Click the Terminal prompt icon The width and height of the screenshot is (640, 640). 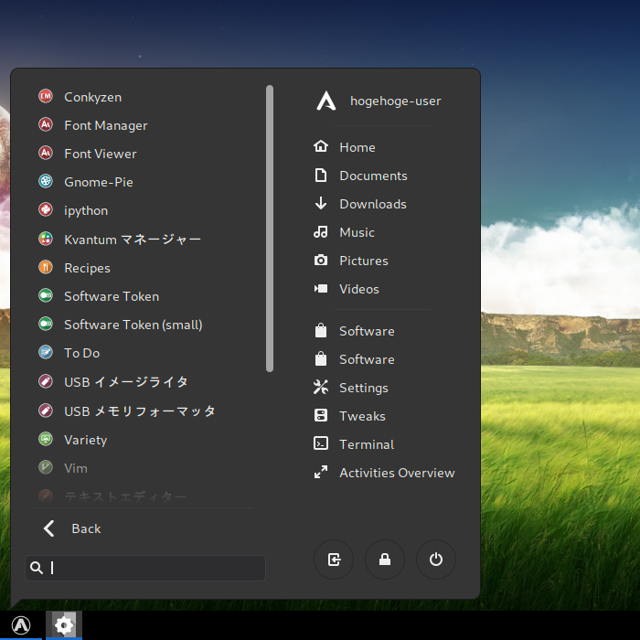321,443
